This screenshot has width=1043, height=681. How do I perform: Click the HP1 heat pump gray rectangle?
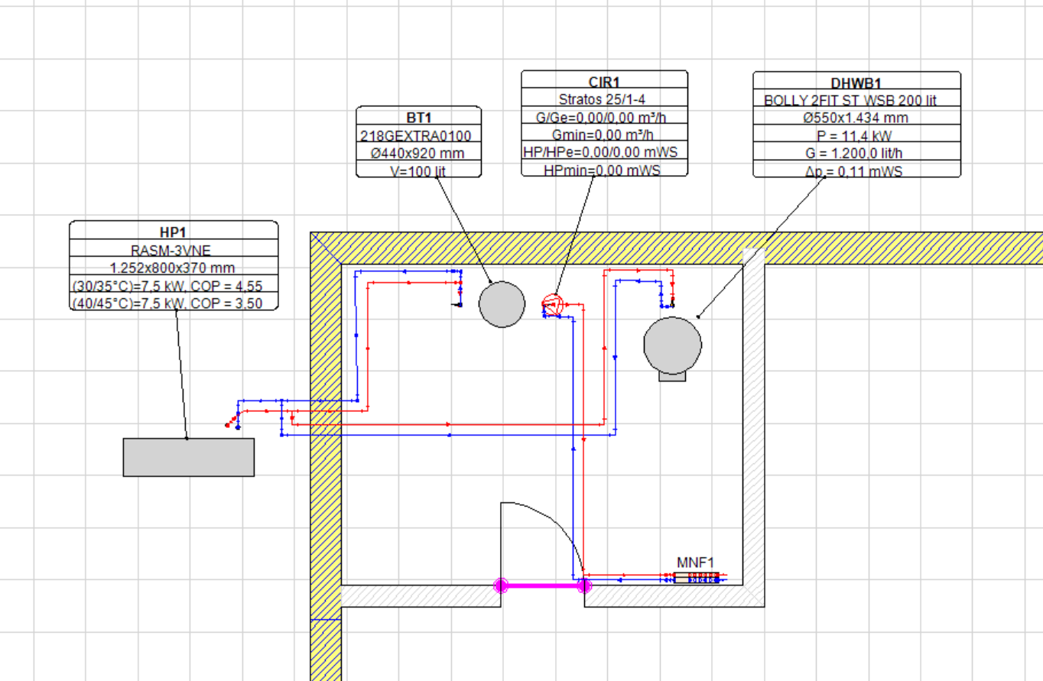coord(188,457)
